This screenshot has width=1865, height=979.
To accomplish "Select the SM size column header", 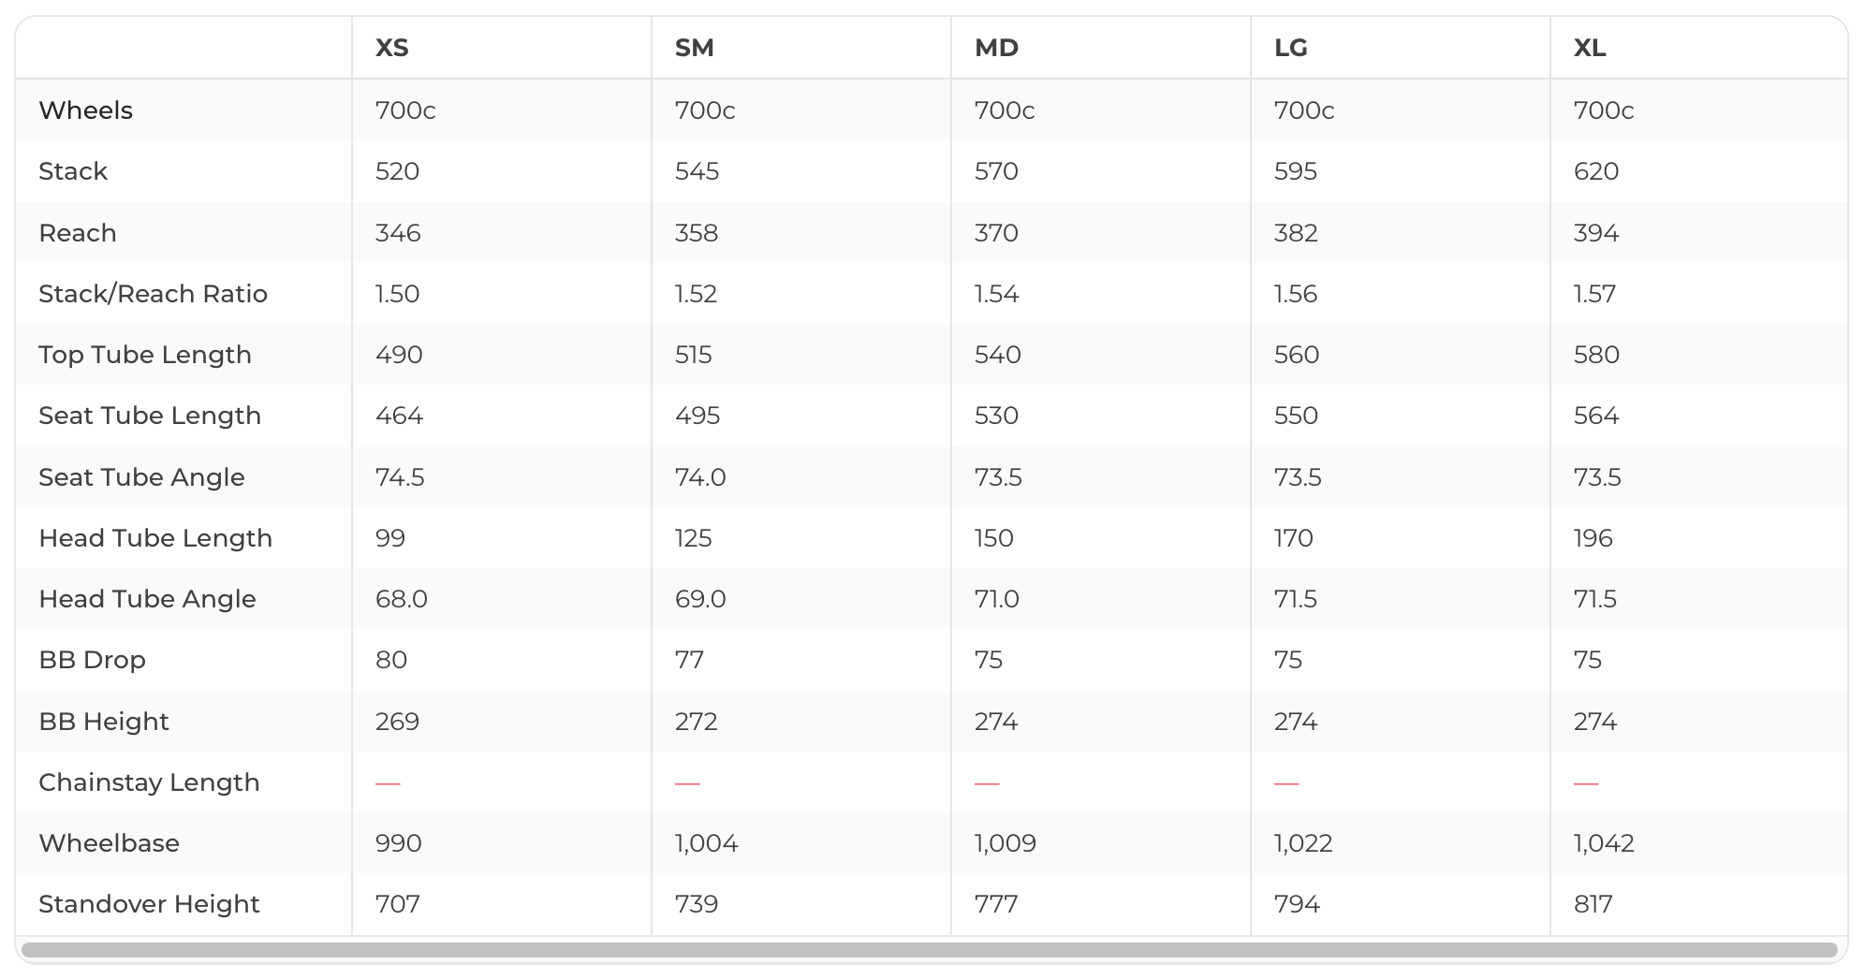I will (694, 48).
